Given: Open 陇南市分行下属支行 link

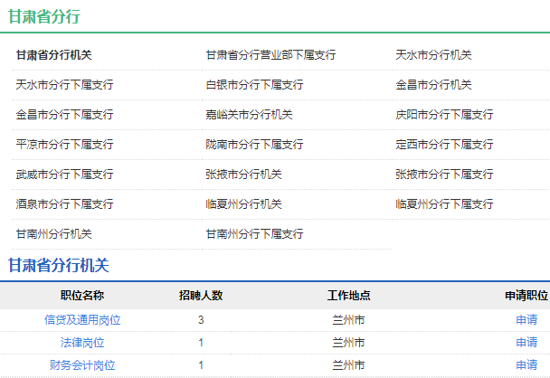Looking at the screenshot, I should point(254,145).
